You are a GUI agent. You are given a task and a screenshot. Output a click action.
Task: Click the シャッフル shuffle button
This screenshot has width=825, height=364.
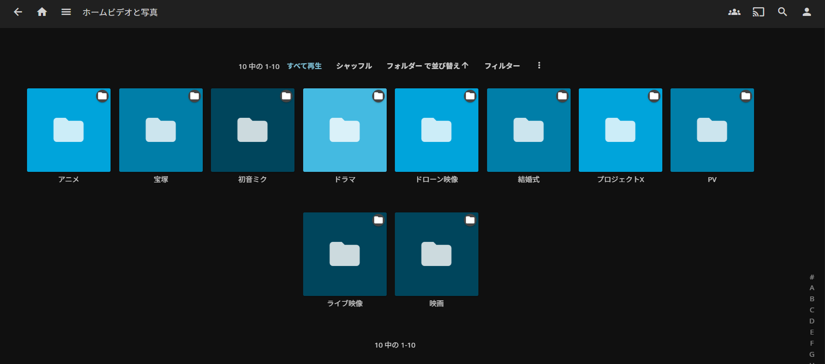pyautogui.click(x=354, y=66)
